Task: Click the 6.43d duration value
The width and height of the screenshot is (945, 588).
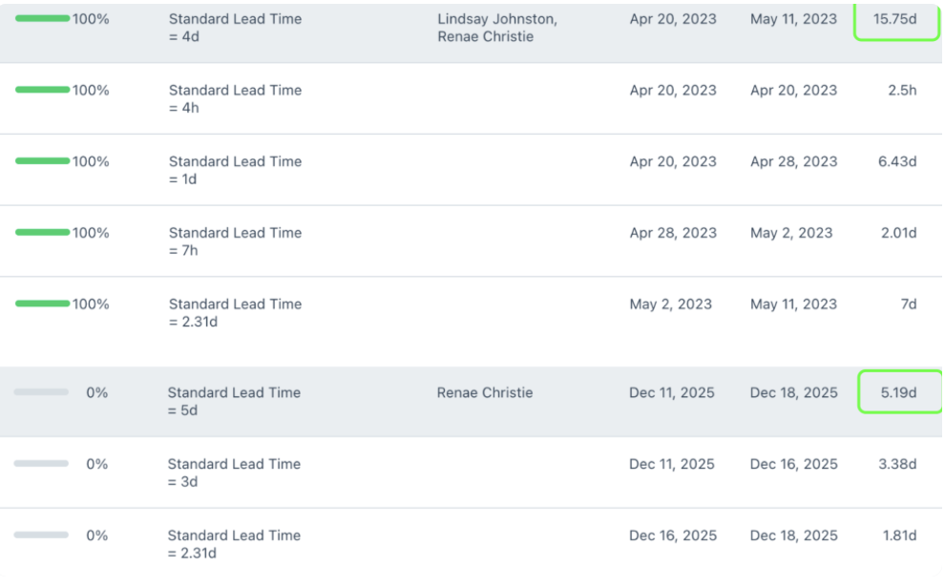Action: (897, 161)
